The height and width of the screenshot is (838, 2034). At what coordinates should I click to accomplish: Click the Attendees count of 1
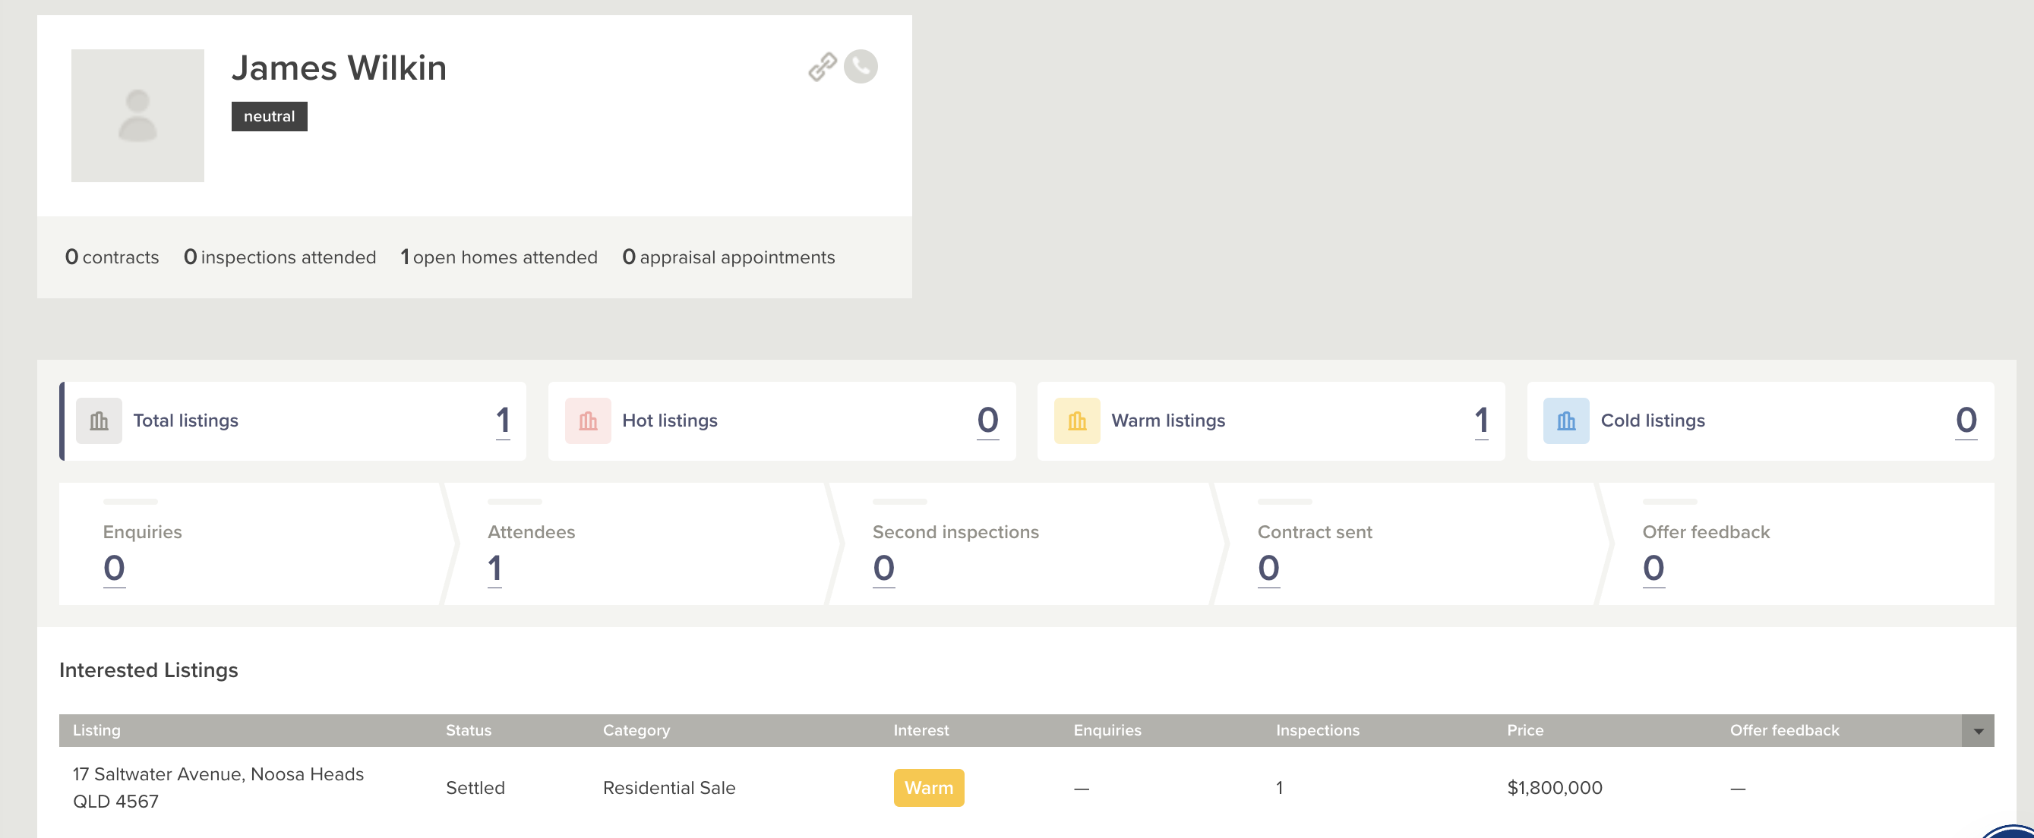(x=494, y=567)
